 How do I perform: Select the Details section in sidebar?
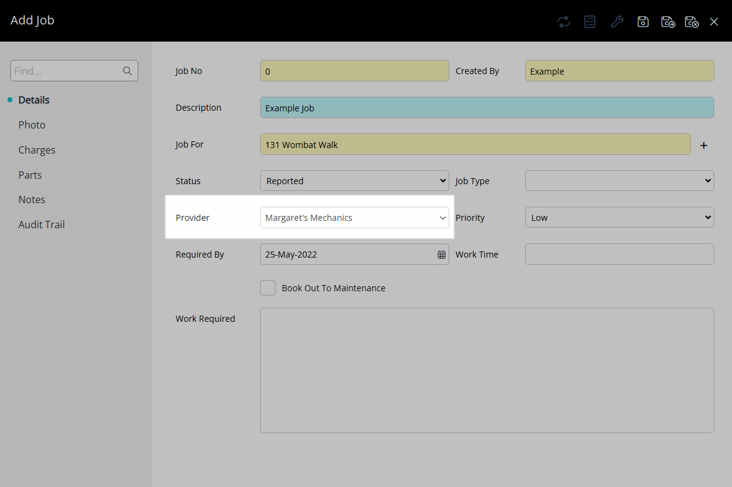click(34, 100)
